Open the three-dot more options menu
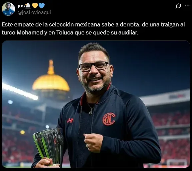Screen dimensions: 192x171 click(187, 6)
